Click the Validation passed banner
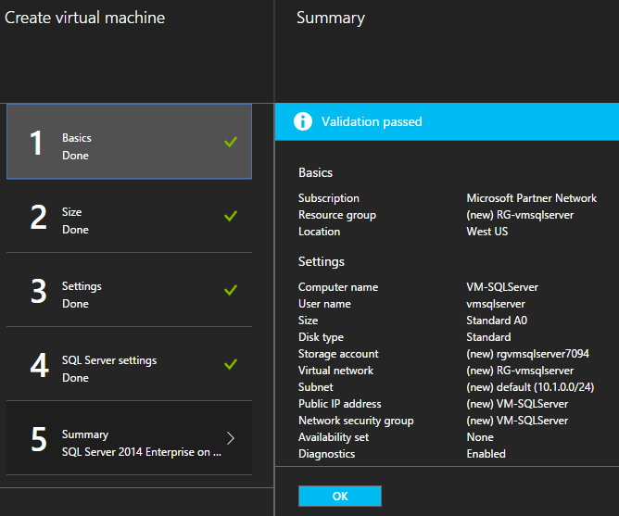The image size is (619, 516). [x=447, y=121]
